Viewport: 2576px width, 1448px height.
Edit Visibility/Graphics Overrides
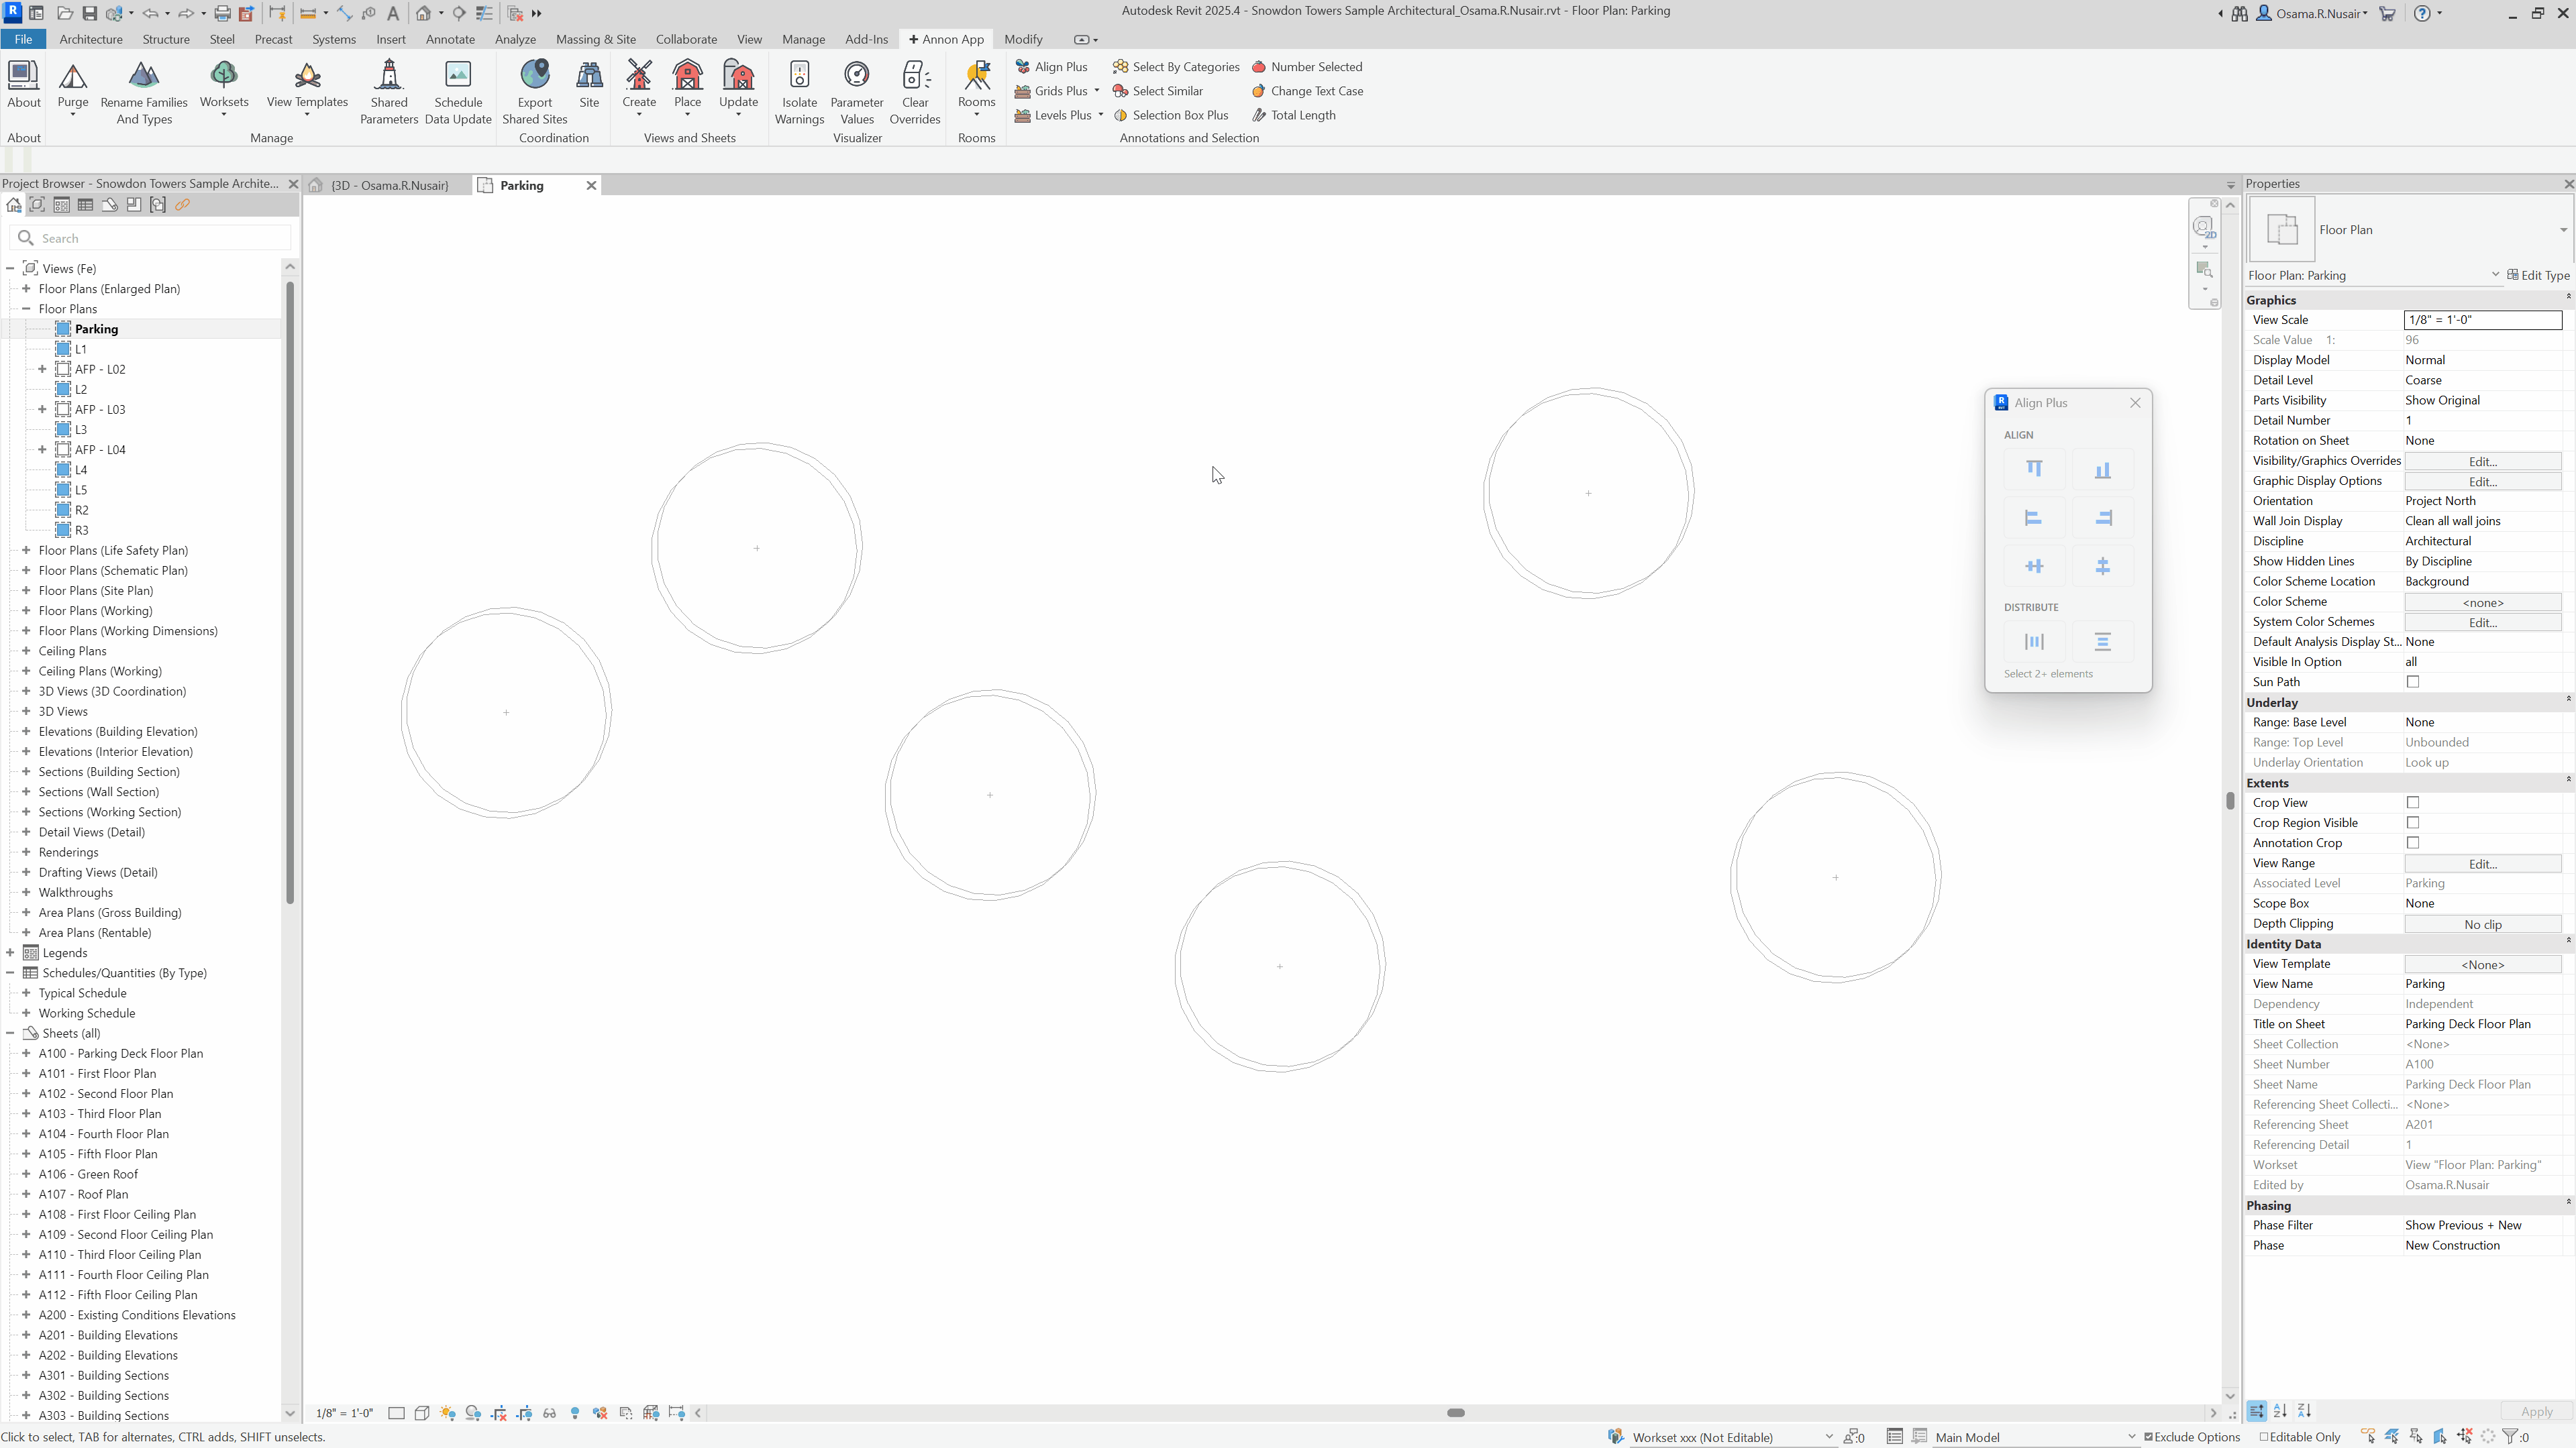coord(2483,461)
